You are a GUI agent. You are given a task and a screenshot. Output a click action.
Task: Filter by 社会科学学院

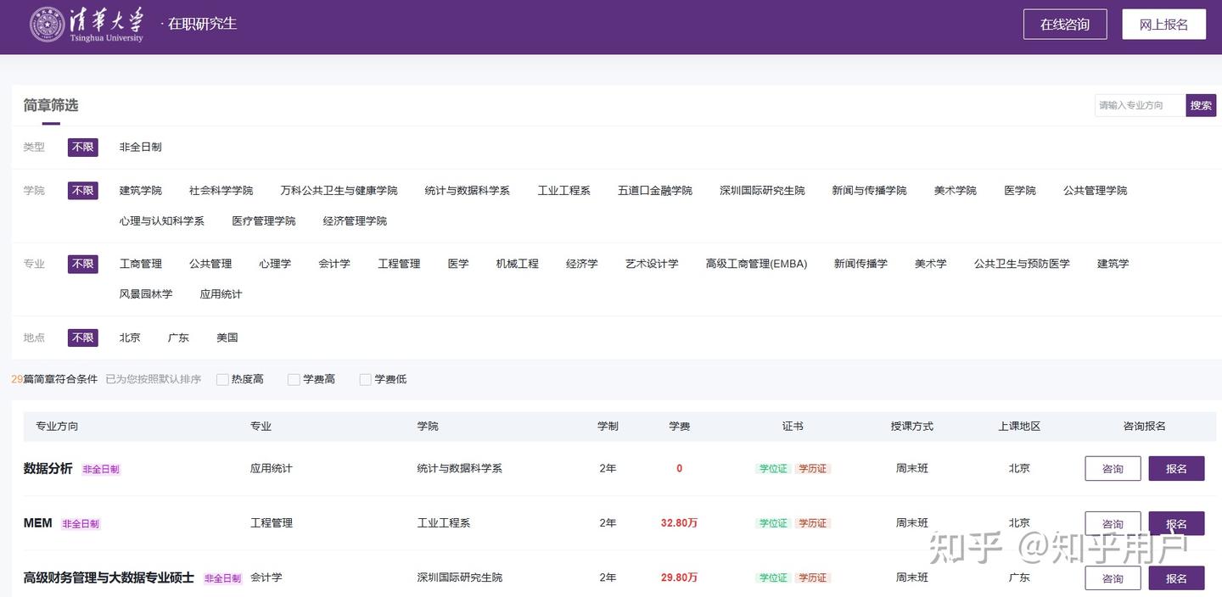221,191
